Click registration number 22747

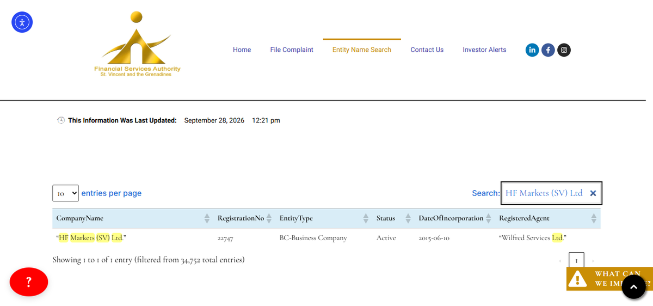225,238
